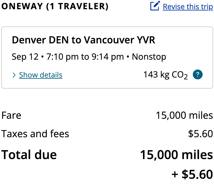214x184 pixels.
Task: Click the Sep 12 departure date
Action: [25, 57]
